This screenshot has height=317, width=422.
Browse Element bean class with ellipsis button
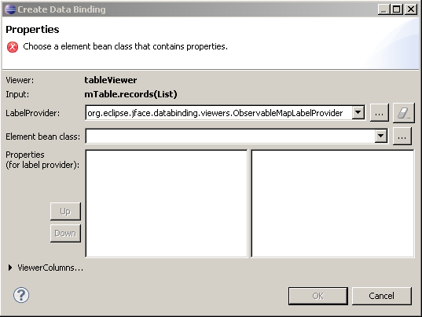click(402, 137)
